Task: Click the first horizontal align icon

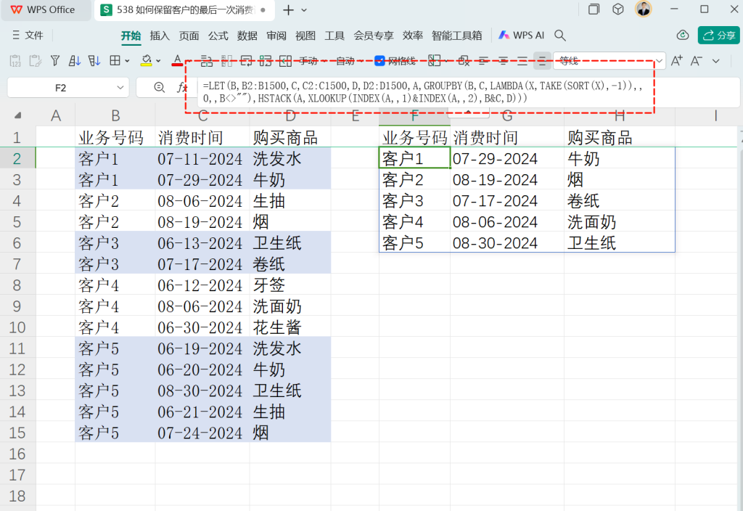Action: coord(483,61)
